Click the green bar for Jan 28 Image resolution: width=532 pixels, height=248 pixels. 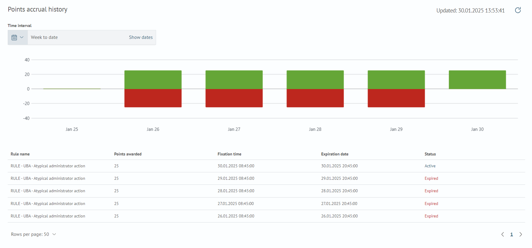[315, 80]
